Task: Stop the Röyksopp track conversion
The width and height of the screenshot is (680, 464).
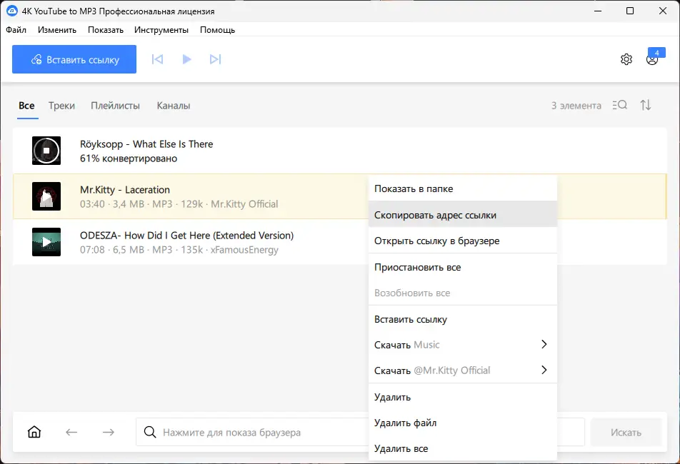Action: point(46,151)
